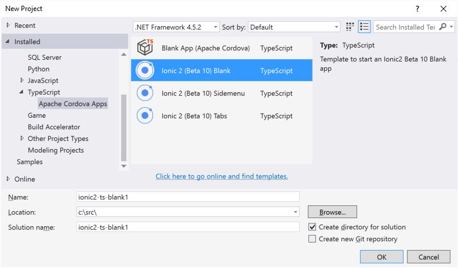Expand the Other Project Types node
The image size is (458, 268).
(x=22, y=138)
